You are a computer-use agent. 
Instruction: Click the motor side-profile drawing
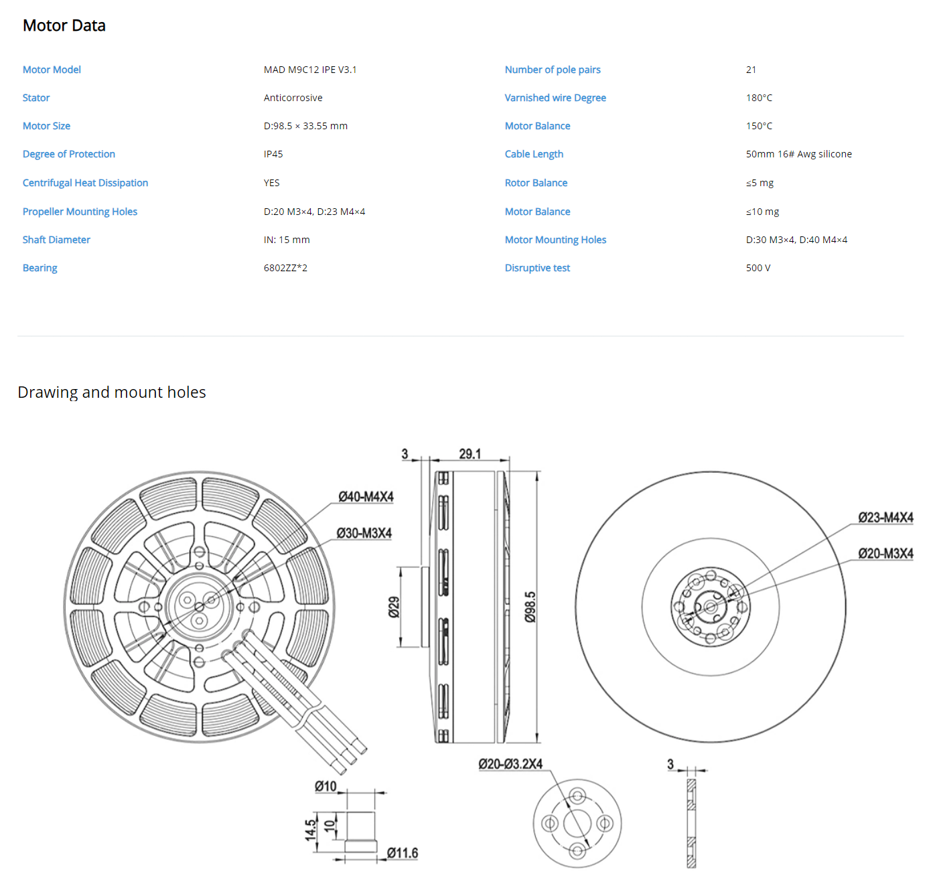pyautogui.click(x=467, y=607)
